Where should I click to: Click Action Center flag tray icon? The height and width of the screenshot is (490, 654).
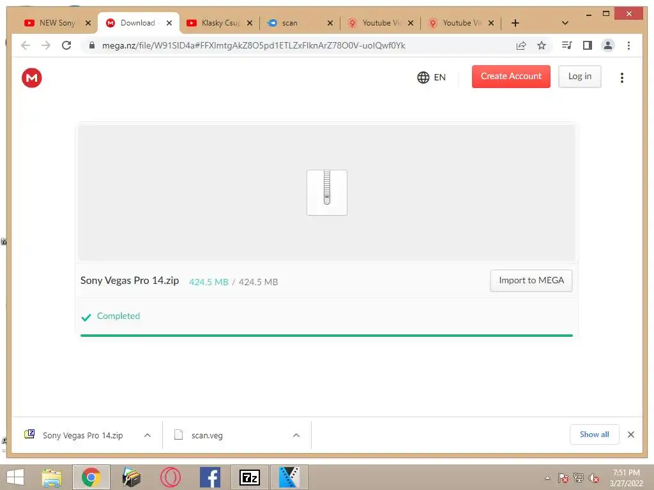pos(563,478)
